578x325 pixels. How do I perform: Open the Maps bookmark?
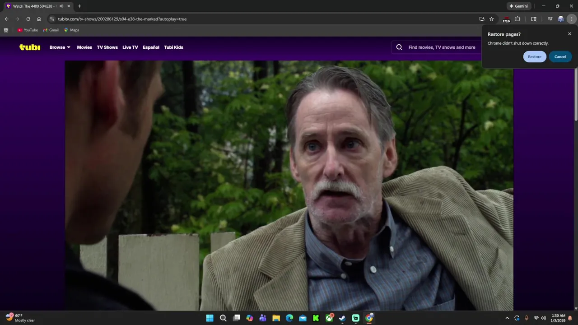click(x=71, y=30)
